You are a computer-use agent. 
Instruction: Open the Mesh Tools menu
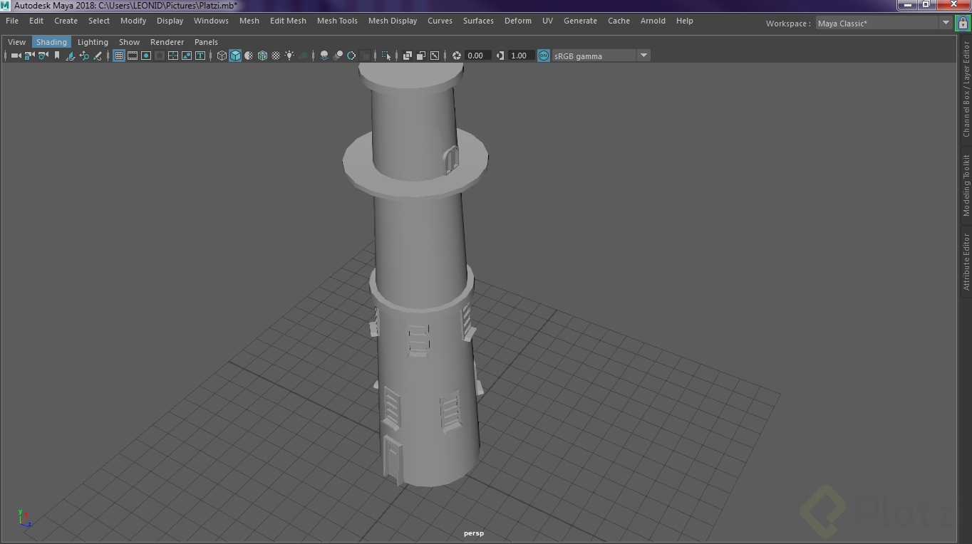click(337, 21)
